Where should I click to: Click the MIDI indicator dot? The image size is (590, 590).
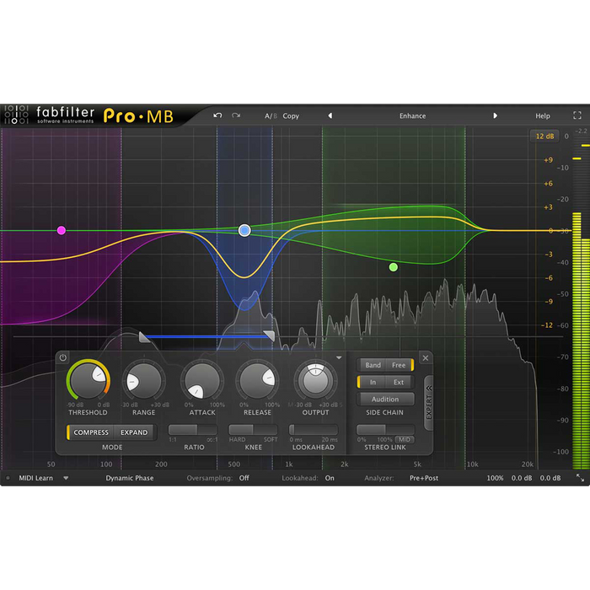point(8,478)
